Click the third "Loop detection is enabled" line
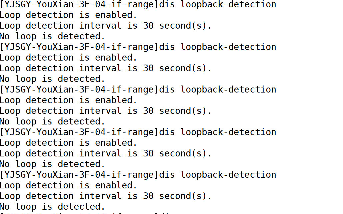The height and width of the screenshot is (214, 343). click(x=68, y=100)
